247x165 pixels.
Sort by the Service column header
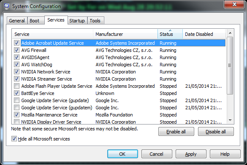(x=52, y=34)
